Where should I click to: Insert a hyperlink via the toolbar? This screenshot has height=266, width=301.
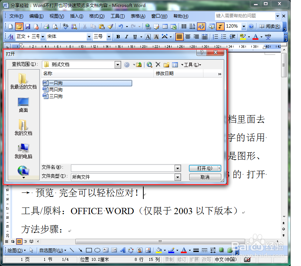[x=147, y=26]
